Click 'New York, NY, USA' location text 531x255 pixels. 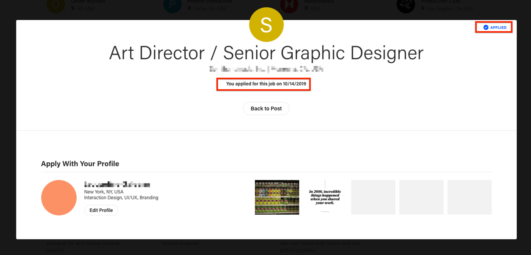pos(104,192)
